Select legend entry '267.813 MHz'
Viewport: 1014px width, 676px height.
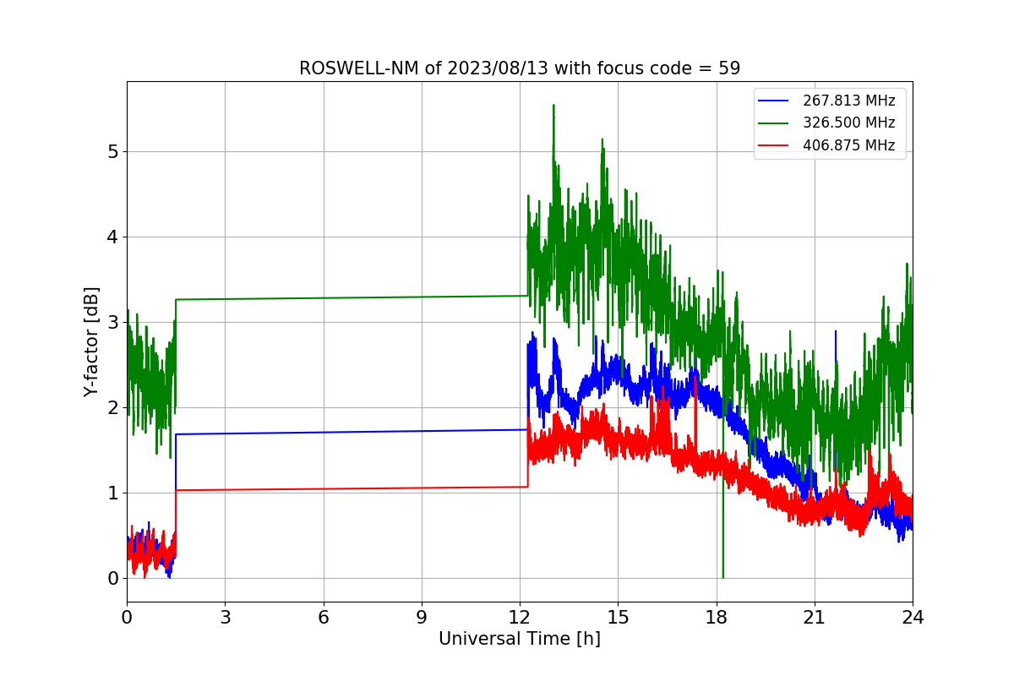(848, 101)
